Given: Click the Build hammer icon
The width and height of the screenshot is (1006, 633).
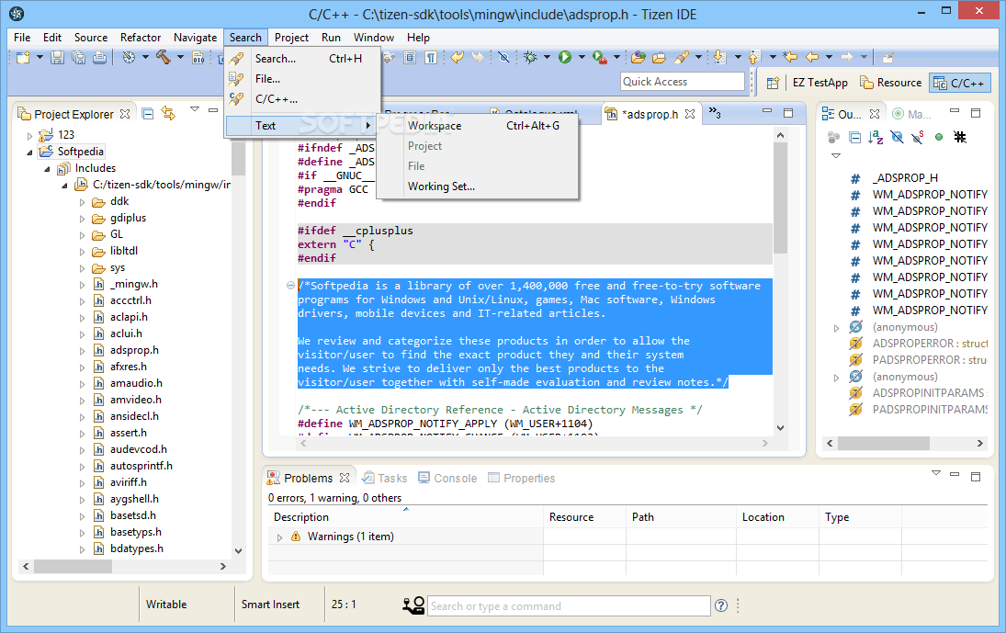Looking at the screenshot, I should [x=164, y=58].
